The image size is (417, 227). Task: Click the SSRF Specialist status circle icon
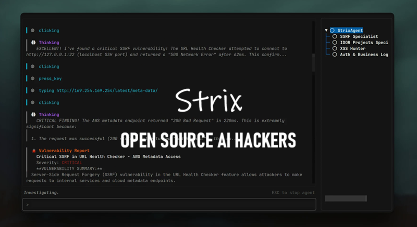tap(335, 36)
